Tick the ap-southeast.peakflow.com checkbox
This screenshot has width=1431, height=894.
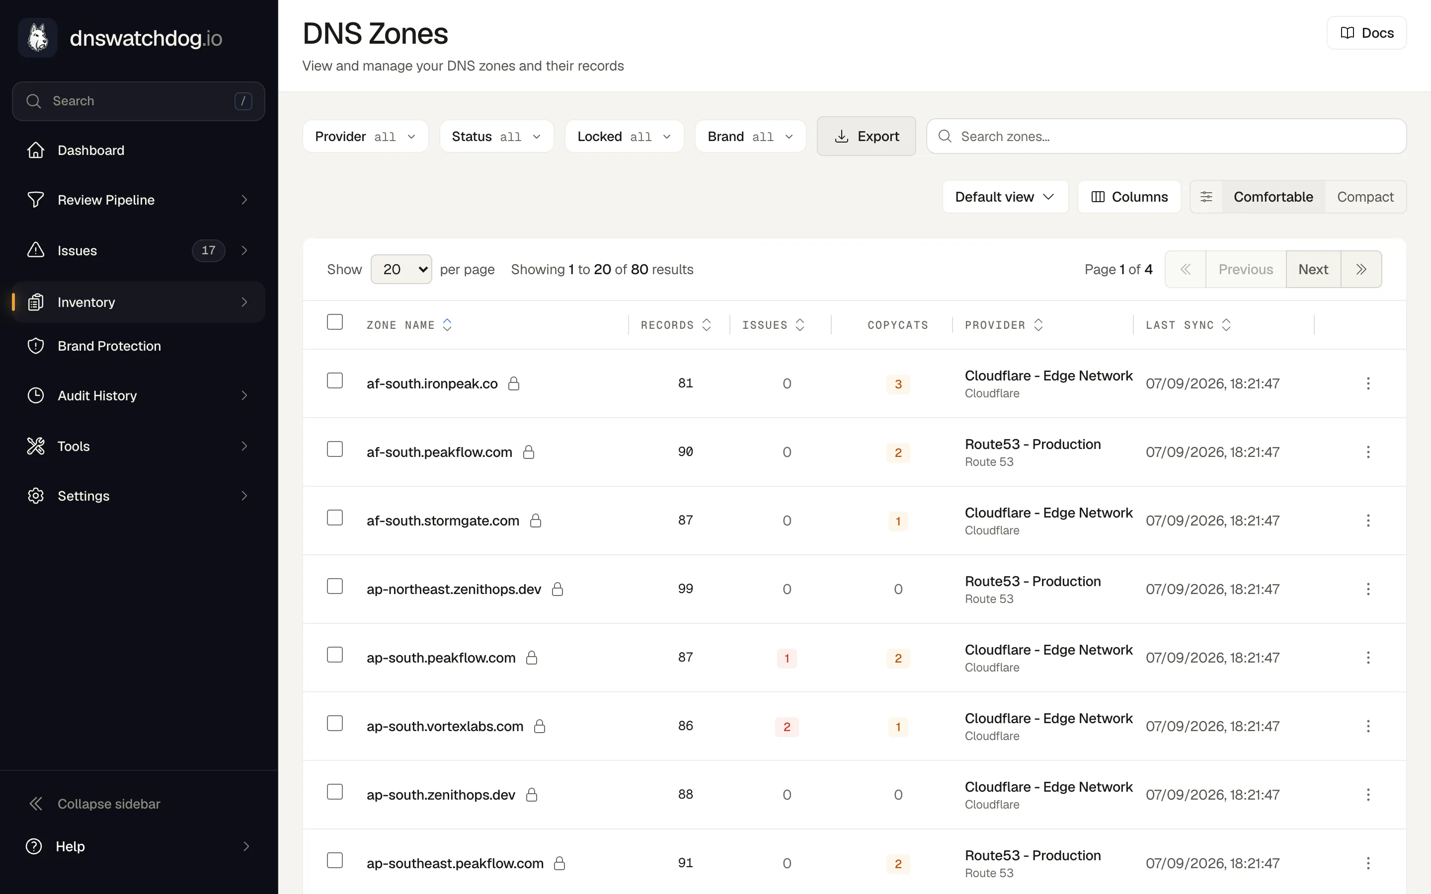click(335, 861)
